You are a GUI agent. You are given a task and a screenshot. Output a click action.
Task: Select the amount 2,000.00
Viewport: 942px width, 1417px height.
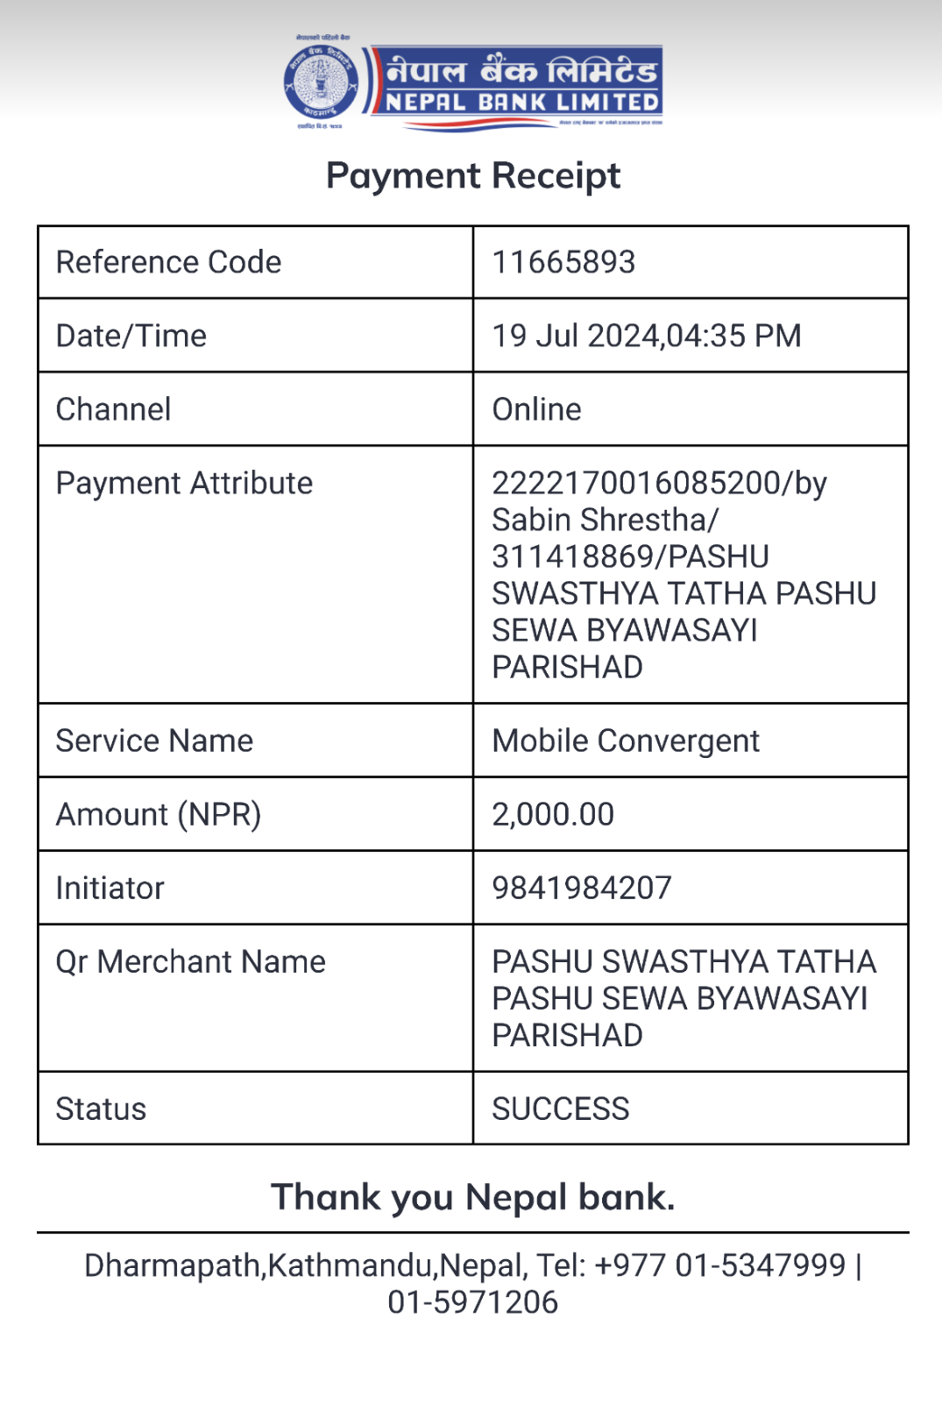pyautogui.click(x=553, y=814)
